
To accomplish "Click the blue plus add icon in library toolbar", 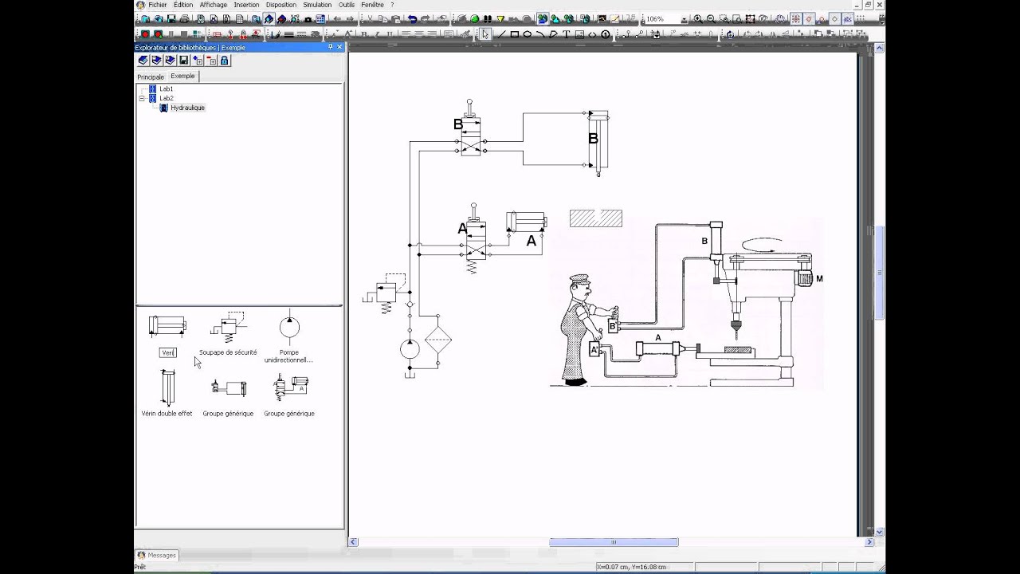I will pos(198,60).
